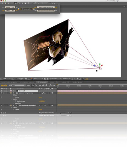Viewport: 127px width, 148px height.
Task: Open the 1 View layout dropdown
Action: click(67, 79)
